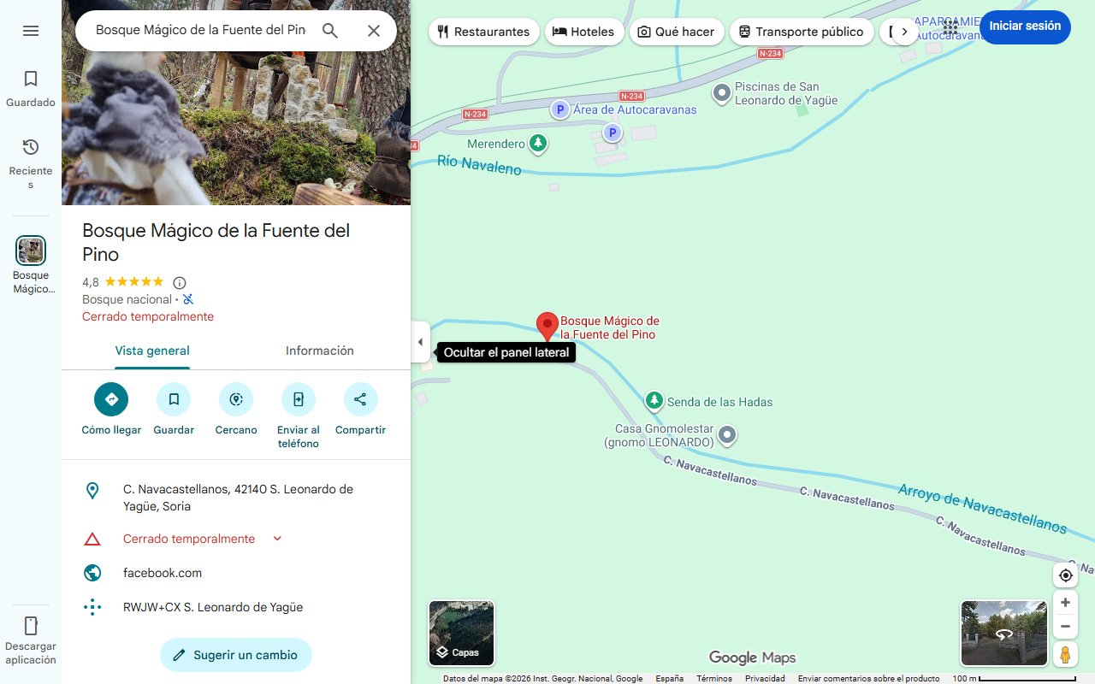Save the place using the Guardar bookmark icon

(x=174, y=399)
